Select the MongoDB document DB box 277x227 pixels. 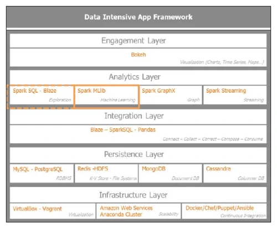tap(171, 173)
